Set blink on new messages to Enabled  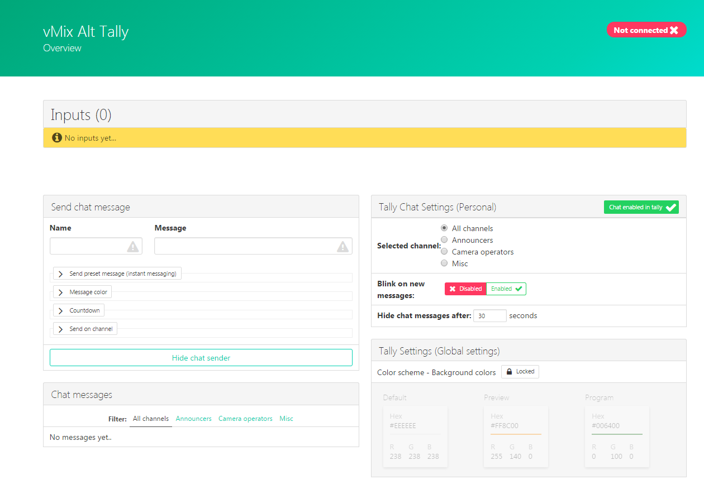[x=506, y=289]
